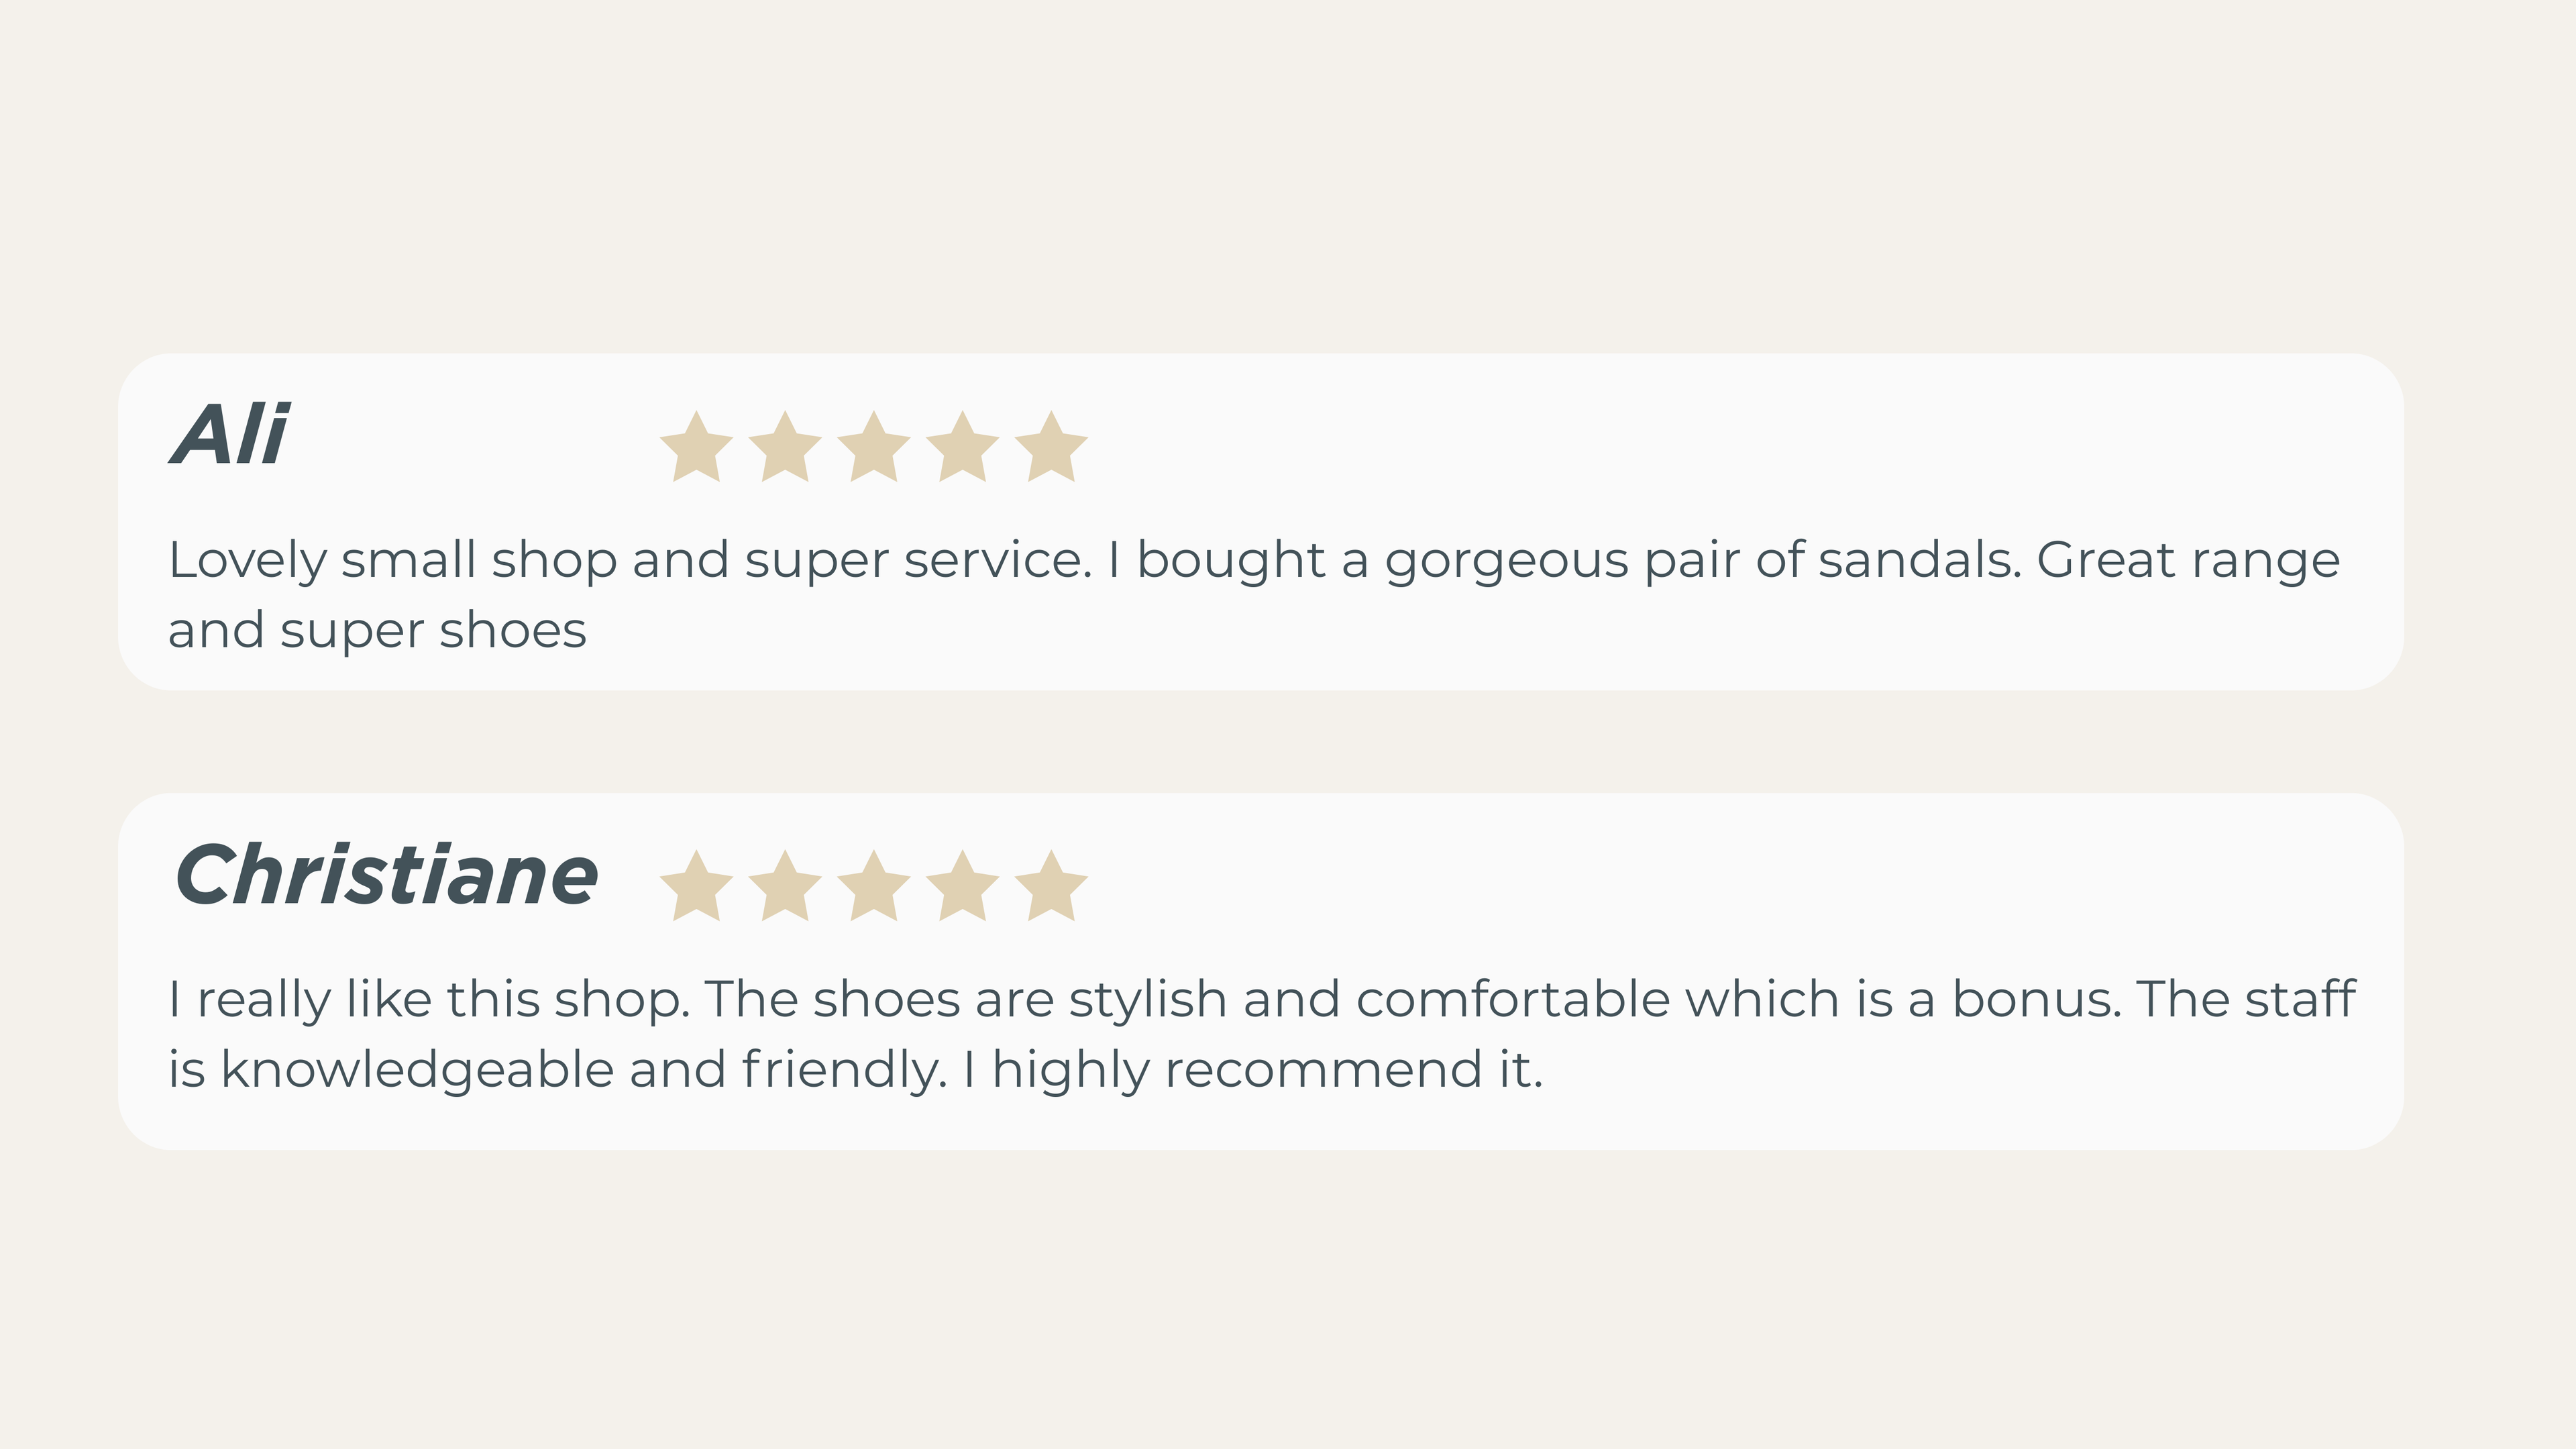Click the first star in Christiane's rating

tap(696, 887)
